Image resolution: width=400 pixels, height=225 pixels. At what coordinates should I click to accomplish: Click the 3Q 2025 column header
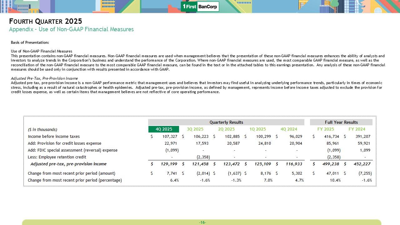195,129
